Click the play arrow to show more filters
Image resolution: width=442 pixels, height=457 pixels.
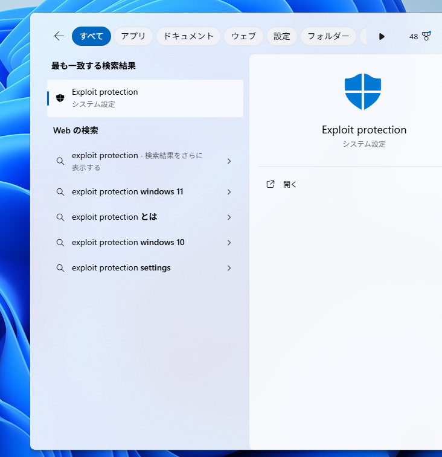pos(382,36)
